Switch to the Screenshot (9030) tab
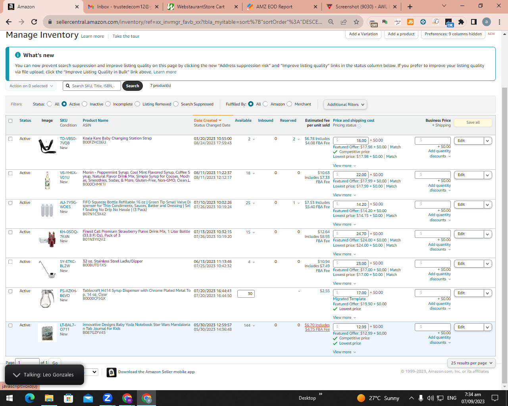The height and width of the screenshot is (406, 508). [x=361, y=7]
